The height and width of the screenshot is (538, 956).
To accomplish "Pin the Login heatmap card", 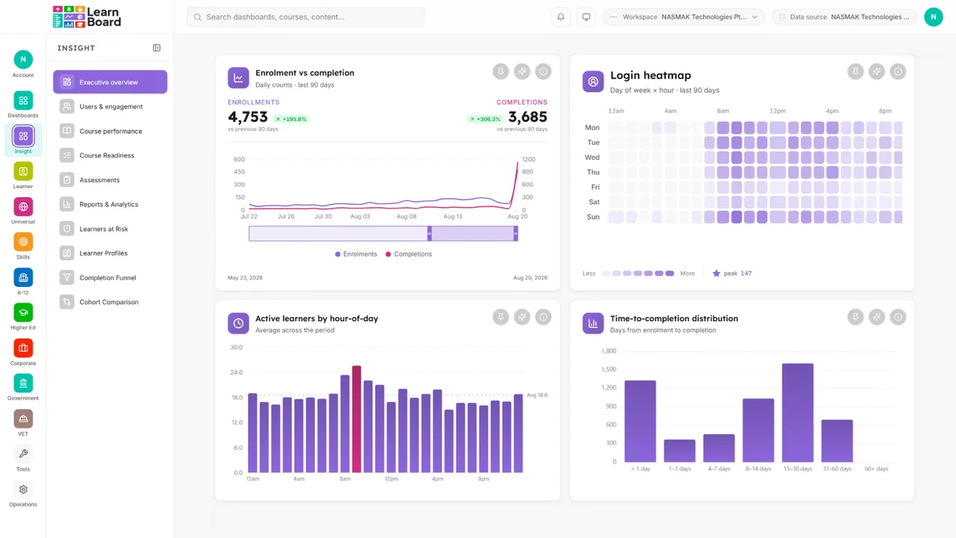I will click(855, 72).
